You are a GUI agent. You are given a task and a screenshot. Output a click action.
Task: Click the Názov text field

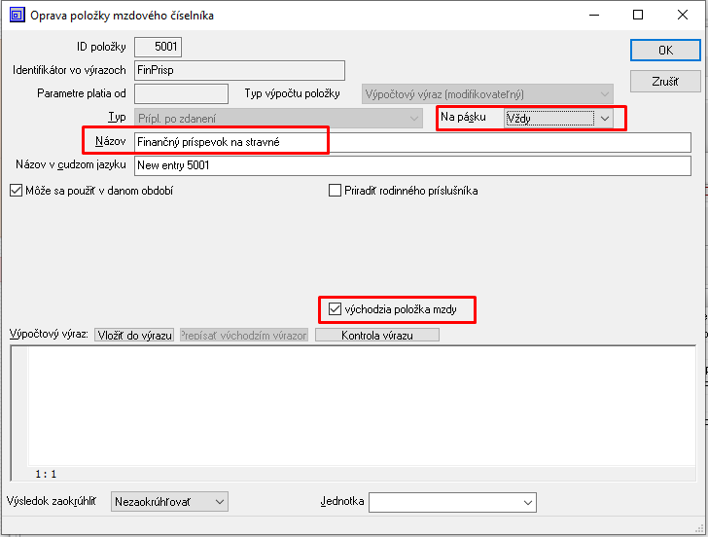(412, 142)
